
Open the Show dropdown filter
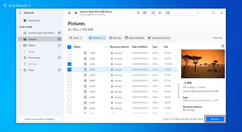(76, 38)
